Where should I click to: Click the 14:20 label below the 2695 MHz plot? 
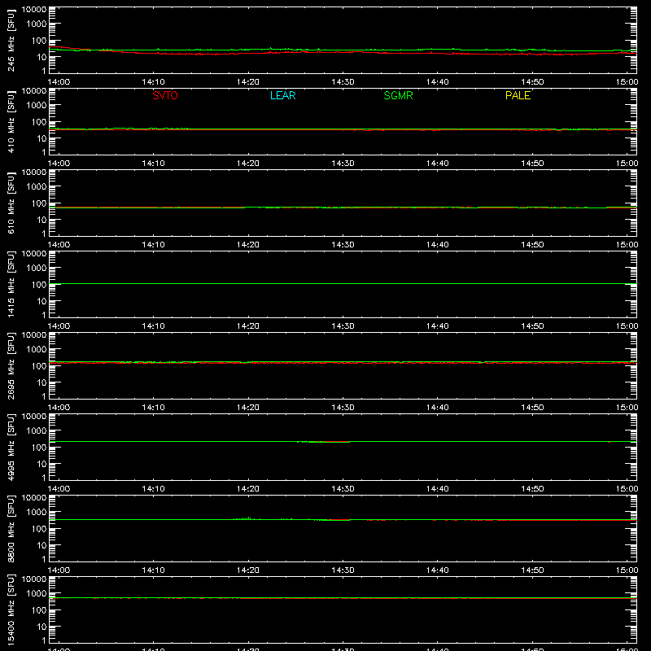click(248, 408)
